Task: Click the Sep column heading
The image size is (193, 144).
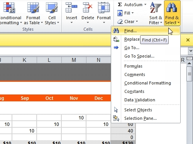Action: tap(25, 98)
